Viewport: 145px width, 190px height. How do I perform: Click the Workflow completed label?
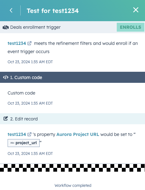coord(73,185)
